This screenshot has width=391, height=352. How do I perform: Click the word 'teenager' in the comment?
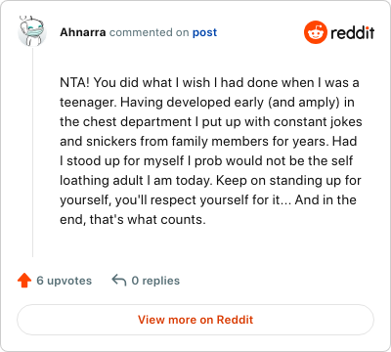87,103
